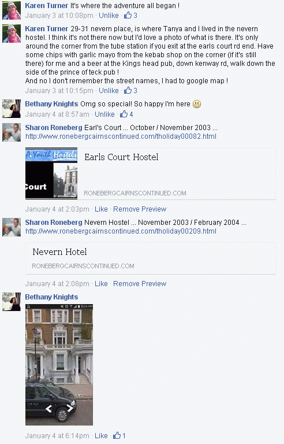Like Bethany's photo comment at 6:14pm
The height and width of the screenshot is (444, 284).
101,435
